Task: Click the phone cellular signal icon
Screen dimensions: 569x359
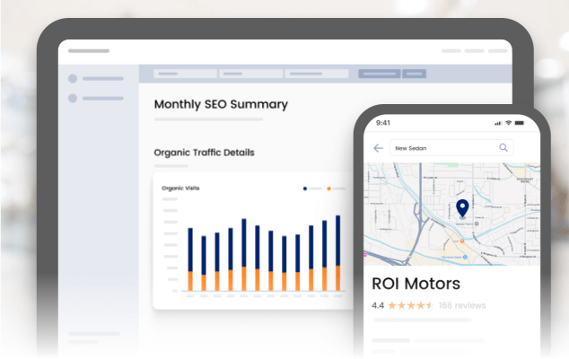Action: tap(498, 124)
